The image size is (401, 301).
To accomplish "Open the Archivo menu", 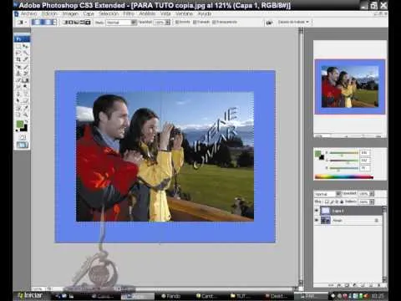I will click(x=28, y=13).
